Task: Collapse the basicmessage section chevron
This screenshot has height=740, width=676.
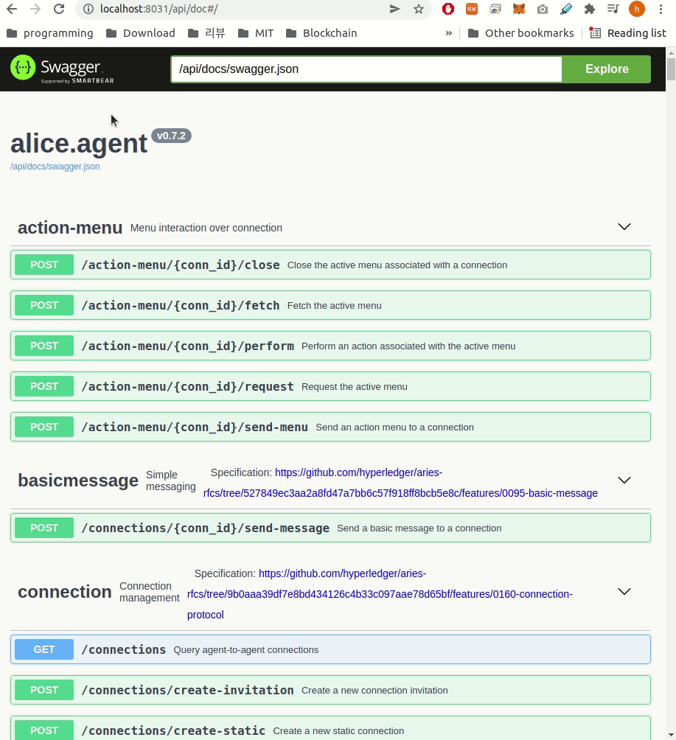Action: coord(624,481)
